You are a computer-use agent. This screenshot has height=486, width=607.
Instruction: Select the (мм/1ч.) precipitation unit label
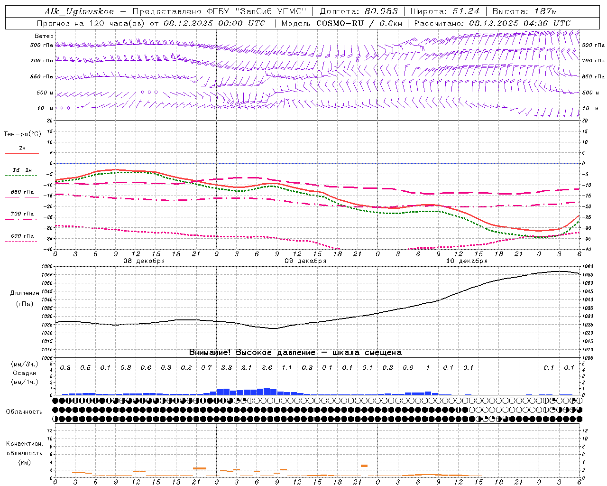coord(25,382)
